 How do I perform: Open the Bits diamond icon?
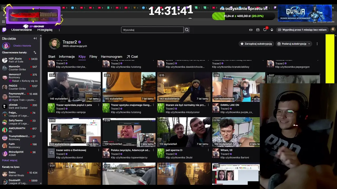coord(272,30)
